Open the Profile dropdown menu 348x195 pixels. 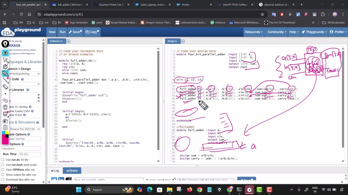coord(338,32)
